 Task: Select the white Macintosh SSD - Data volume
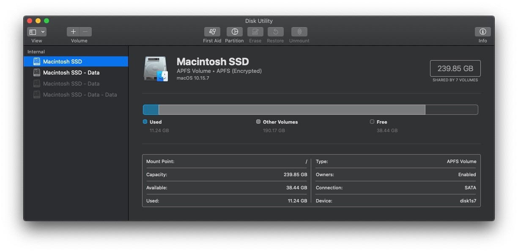pyautogui.click(x=76, y=72)
